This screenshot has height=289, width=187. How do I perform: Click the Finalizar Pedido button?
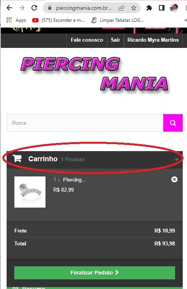(x=94, y=273)
